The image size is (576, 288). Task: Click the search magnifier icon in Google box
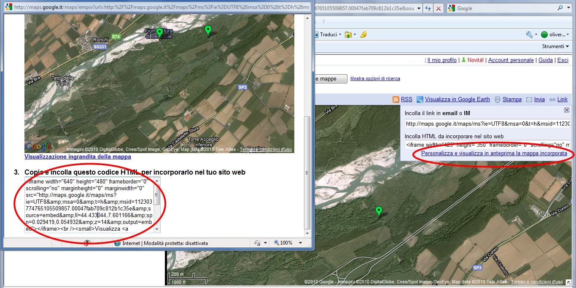560,8
